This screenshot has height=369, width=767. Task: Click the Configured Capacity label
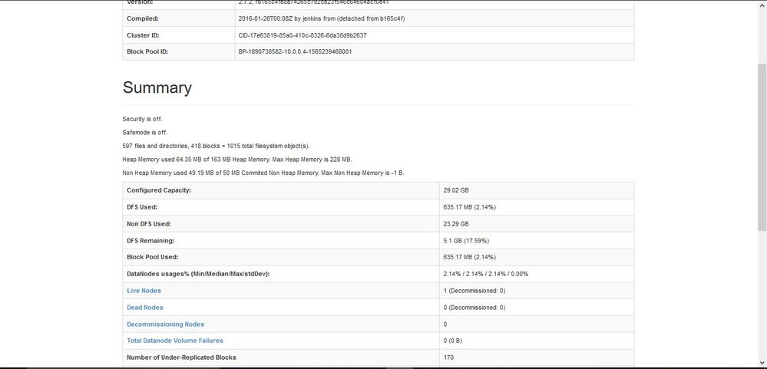click(158, 190)
